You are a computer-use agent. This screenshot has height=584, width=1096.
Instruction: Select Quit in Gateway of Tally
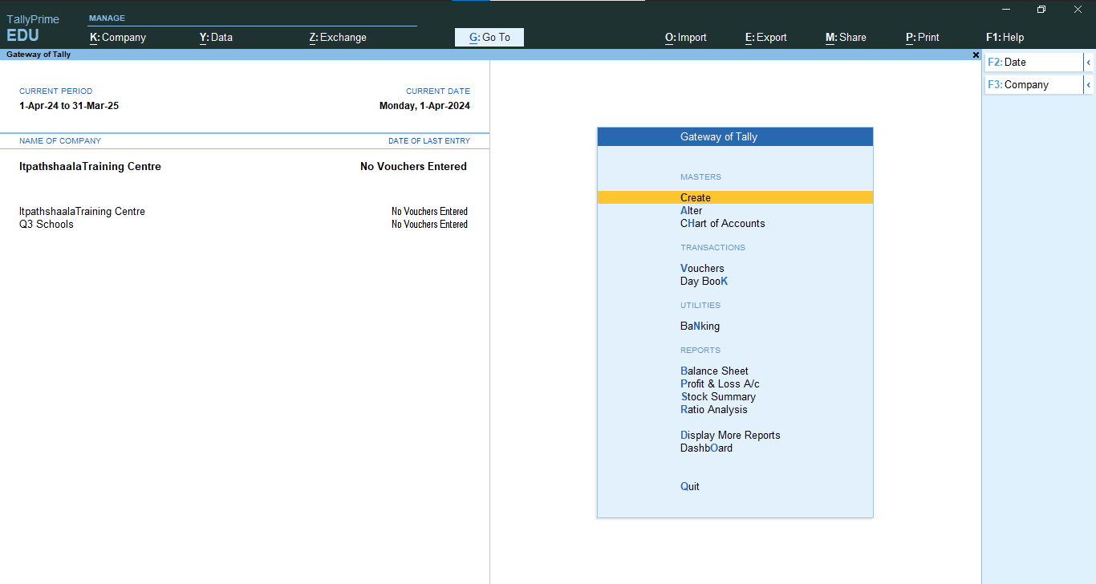click(x=690, y=486)
